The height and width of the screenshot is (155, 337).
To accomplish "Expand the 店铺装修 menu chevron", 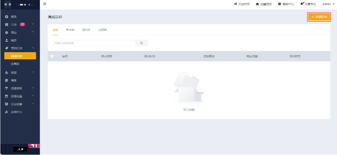I will (x=33, y=88).
